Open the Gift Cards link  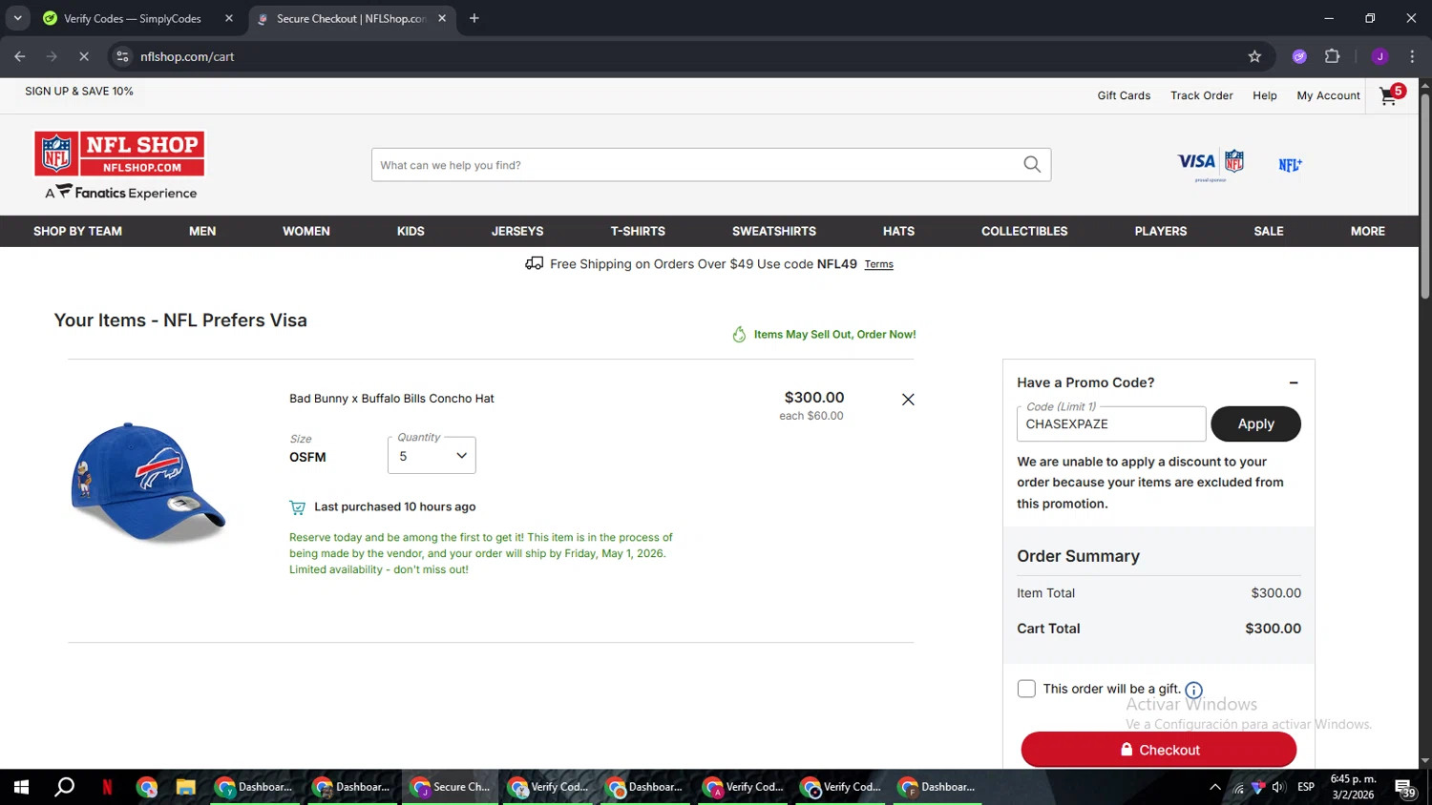(1124, 95)
